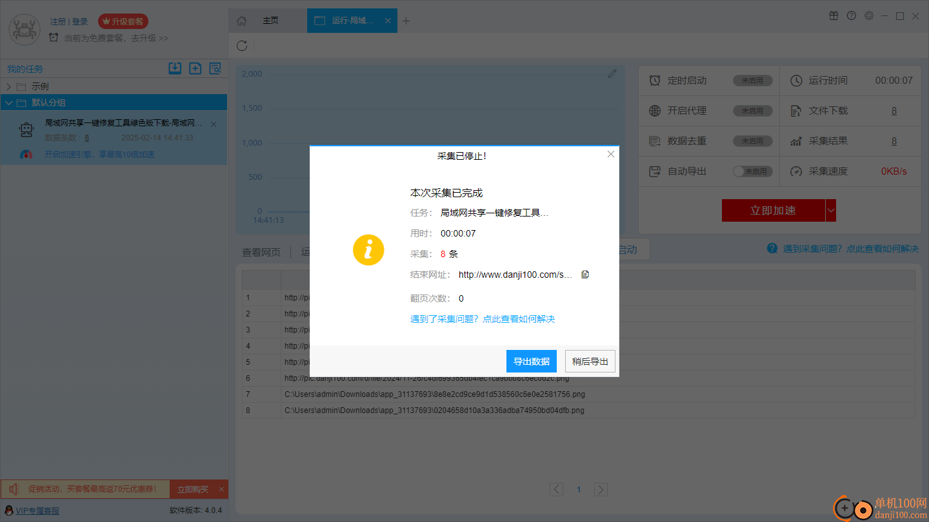Click the 升级套餐 upgrade plan button

click(123, 22)
